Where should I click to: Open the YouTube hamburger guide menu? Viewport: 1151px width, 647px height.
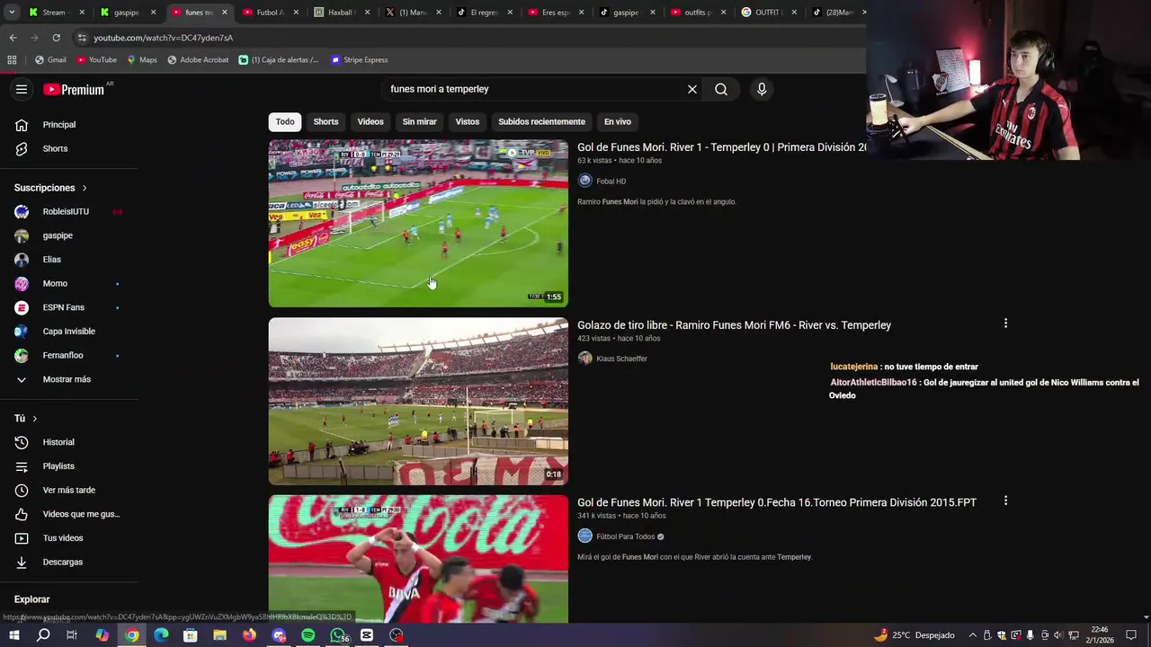[22, 89]
